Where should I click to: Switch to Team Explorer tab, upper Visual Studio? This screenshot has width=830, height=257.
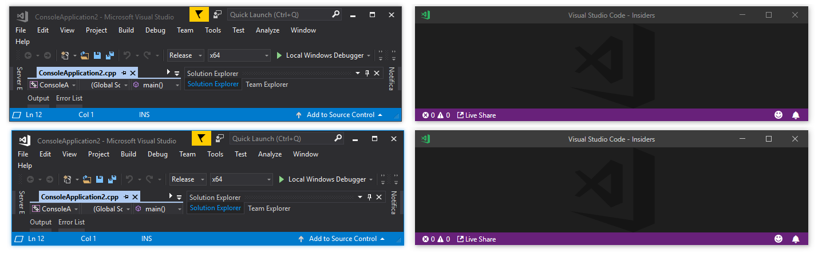(267, 85)
